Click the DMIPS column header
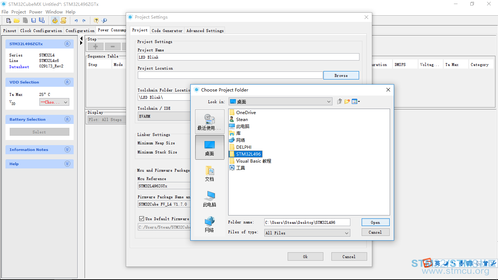 click(x=405, y=65)
